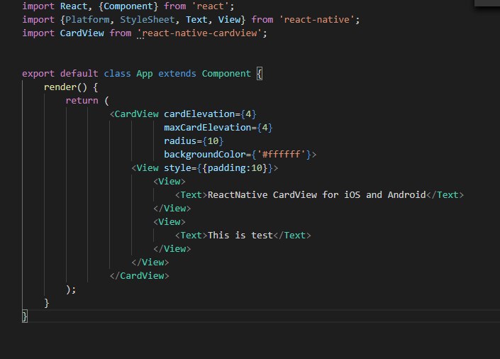Click the text 'This is test'
Screen dimensions: 500x359
(x=240, y=235)
